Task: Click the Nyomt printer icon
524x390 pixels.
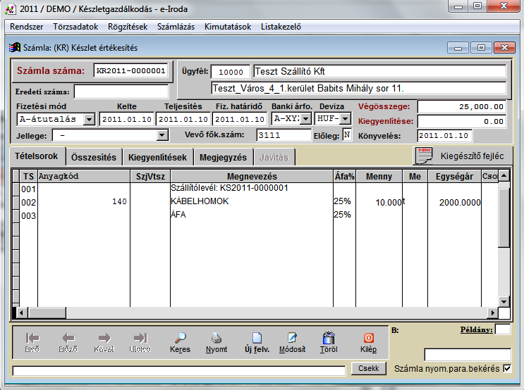Action: coord(217,338)
